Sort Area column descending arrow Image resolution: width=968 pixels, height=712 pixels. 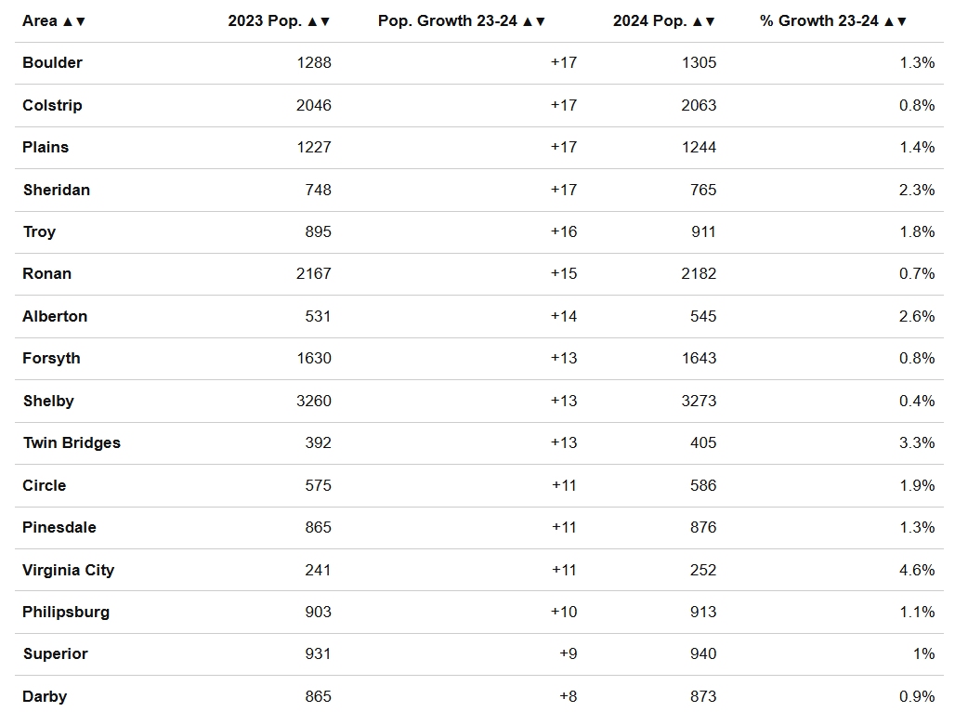click(x=80, y=21)
